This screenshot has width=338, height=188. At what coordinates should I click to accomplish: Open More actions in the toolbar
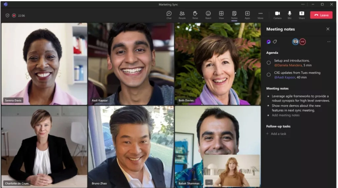point(261,15)
